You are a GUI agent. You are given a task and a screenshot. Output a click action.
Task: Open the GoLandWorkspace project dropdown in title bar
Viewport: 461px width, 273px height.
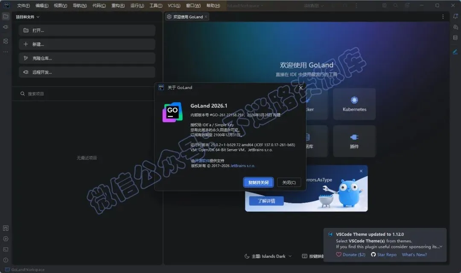point(245,5)
